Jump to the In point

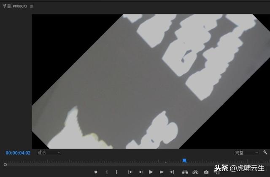(130, 172)
